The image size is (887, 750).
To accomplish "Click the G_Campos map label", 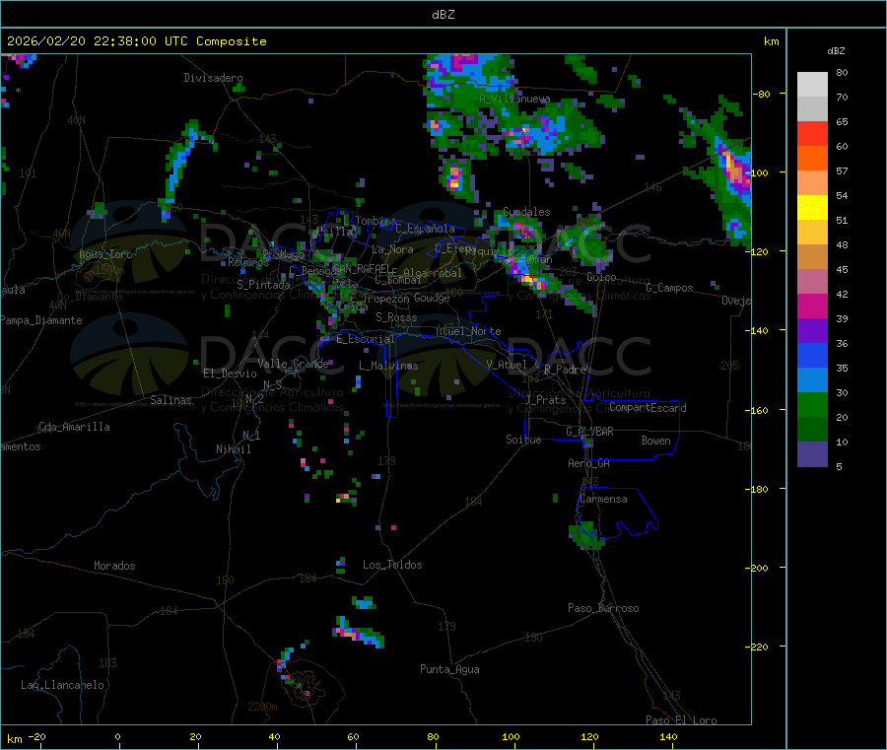I will 669,288.
